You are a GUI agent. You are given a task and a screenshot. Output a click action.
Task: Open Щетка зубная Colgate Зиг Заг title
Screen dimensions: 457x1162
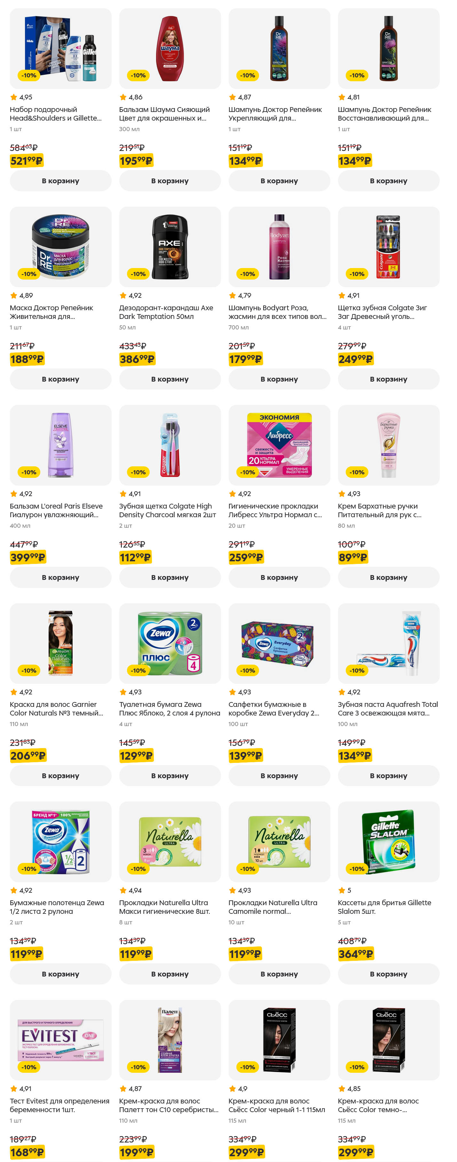pos(382,312)
